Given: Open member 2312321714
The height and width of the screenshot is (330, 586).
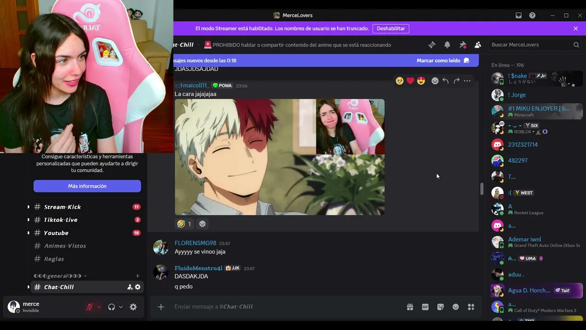Looking at the screenshot, I should [x=537, y=145].
